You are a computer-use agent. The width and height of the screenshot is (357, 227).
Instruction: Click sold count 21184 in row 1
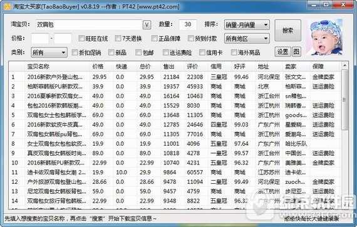pos(171,77)
